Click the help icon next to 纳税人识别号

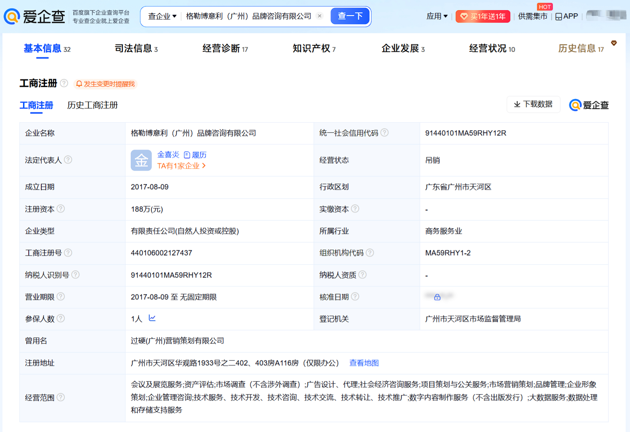75,275
